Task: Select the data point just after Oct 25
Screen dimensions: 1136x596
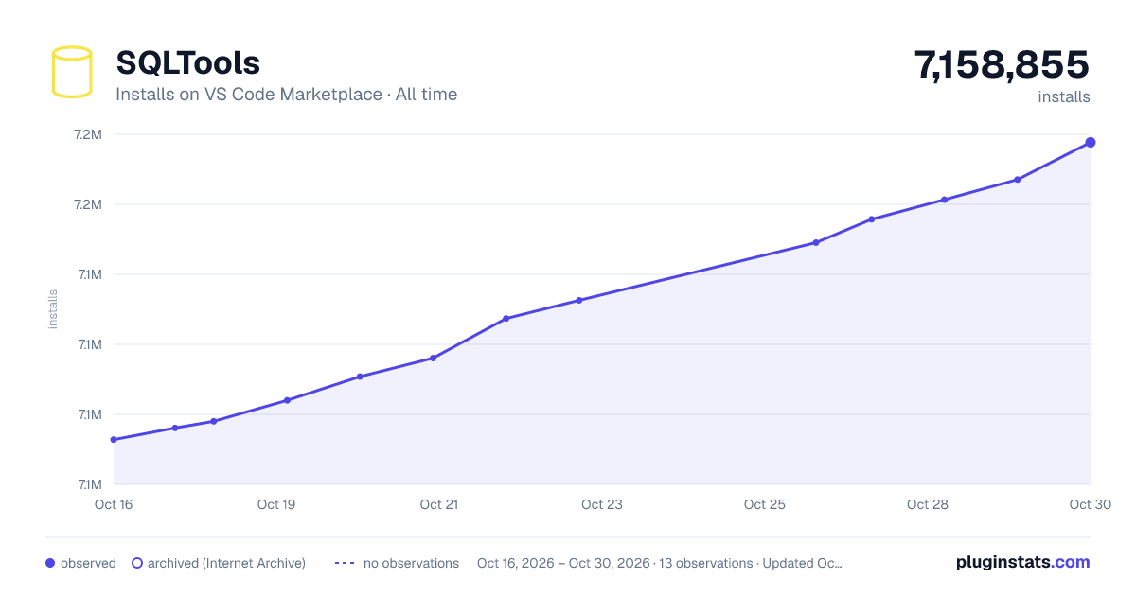Action: coord(816,242)
